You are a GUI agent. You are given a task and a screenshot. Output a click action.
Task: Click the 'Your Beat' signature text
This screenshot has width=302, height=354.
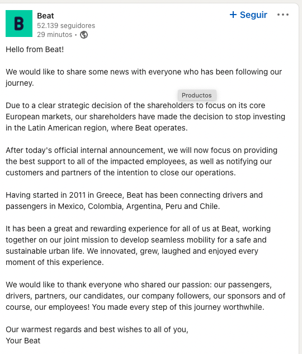(23, 341)
